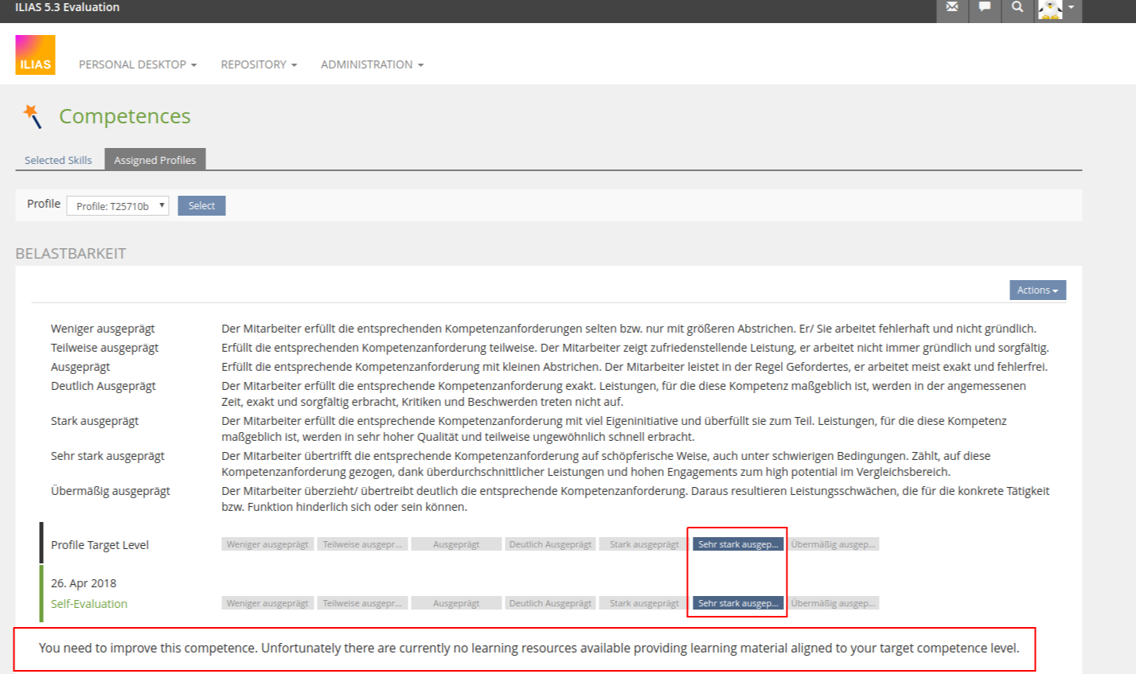1136x674 pixels.
Task: Click 'Übermäßig ausgep...' segment in Self-Evaluation row
Action: [x=833, y=603]
